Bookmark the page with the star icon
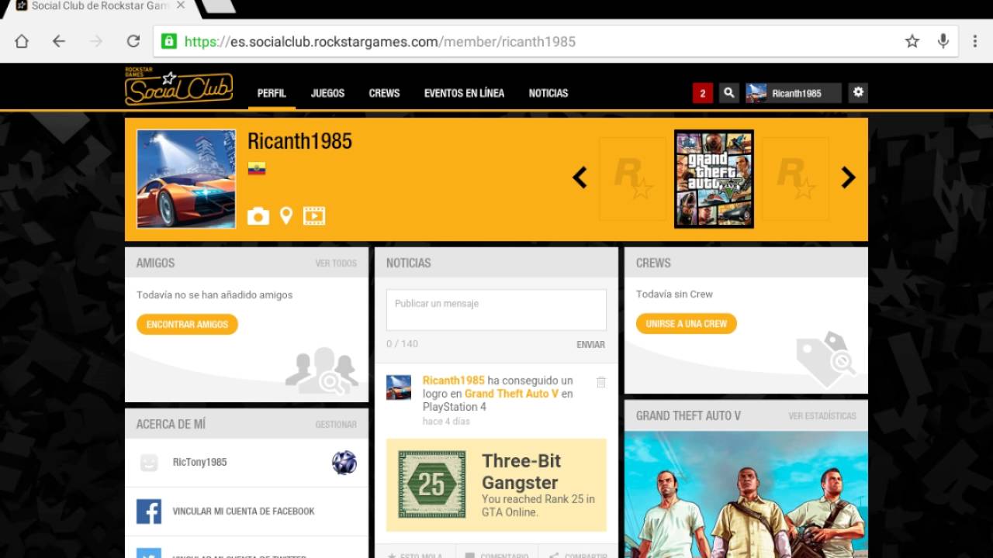993x558 pixels. click(x=912, y=41)
